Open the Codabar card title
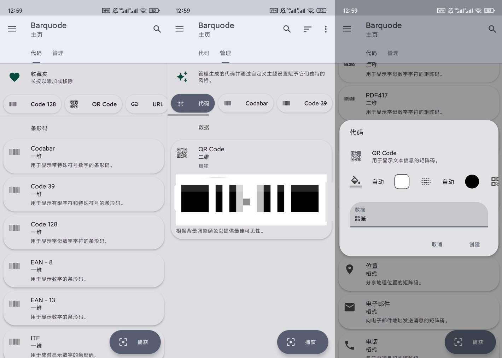The height and width of the screenshot is (358, 502). pyautogui.click(x=43, y=148)
